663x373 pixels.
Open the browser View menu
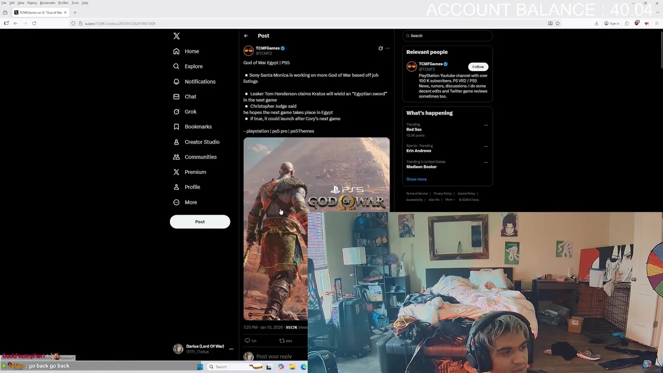tap(21, 3)
